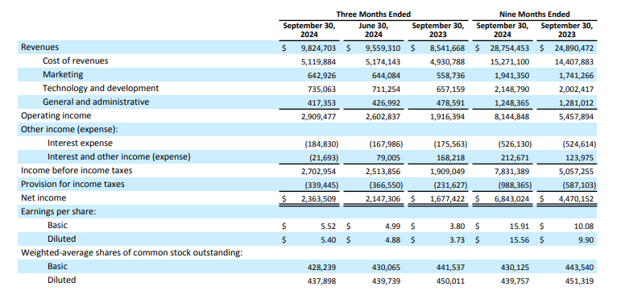Select basic EPS value 15.91
This screenshot has height=295, width=621.
click(x=520, y=226)
